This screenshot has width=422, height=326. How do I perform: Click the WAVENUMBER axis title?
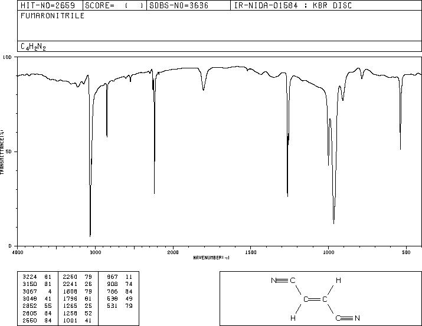pos(211,258)
